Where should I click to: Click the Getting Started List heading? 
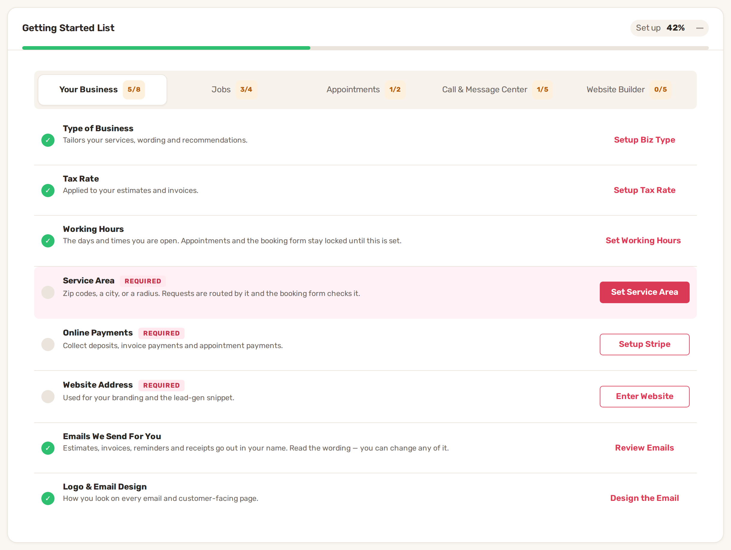pos(68,28)
